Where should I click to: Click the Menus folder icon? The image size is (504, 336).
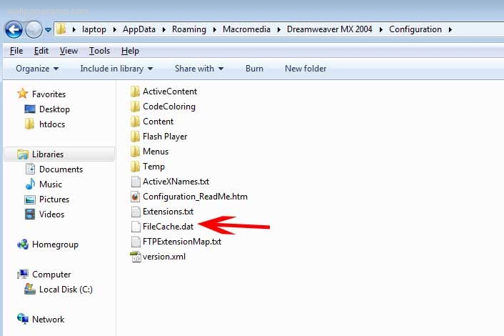click(x=136, y=152)
